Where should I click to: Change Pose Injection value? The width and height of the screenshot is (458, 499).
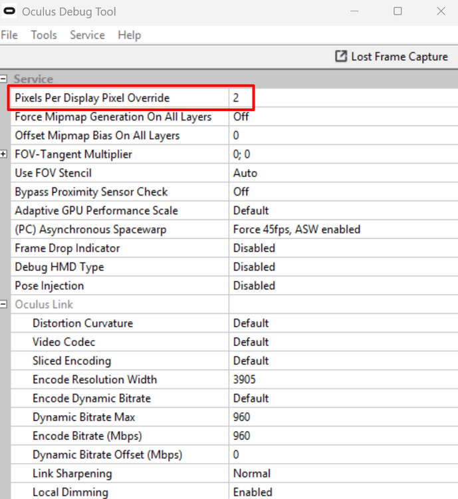344,285
